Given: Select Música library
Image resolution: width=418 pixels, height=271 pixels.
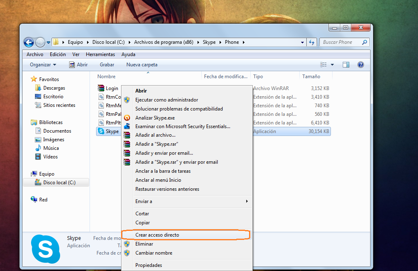Looking at the screenshot, I should coord(51,148).
